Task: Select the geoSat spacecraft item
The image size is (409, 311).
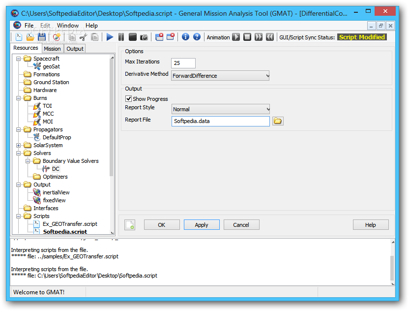Action: (x=51, y=66)
